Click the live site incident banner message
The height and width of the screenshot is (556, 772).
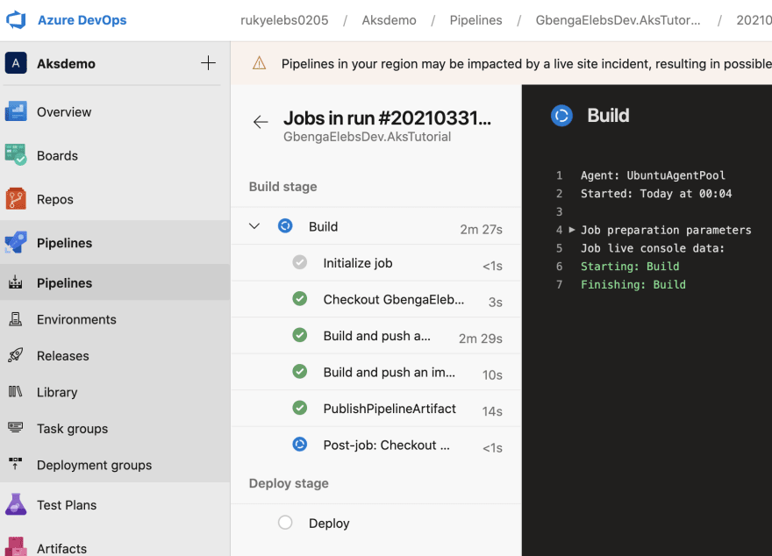click(526, 64)
